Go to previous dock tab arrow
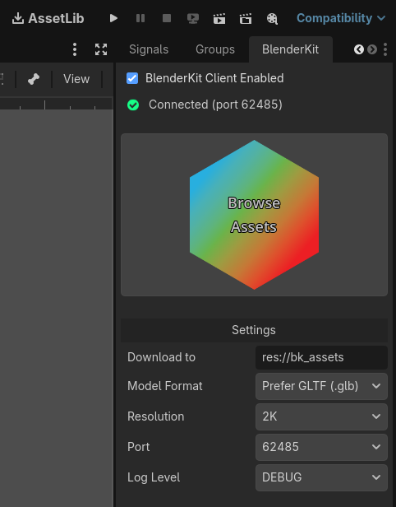The image size is (396, 507). coord(359,49)
